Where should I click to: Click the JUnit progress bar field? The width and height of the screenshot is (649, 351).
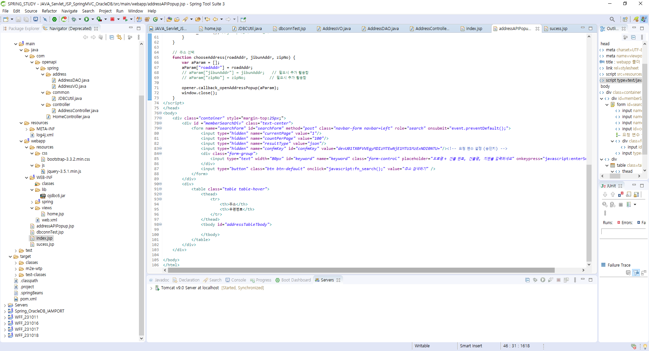tap(623, 232)
